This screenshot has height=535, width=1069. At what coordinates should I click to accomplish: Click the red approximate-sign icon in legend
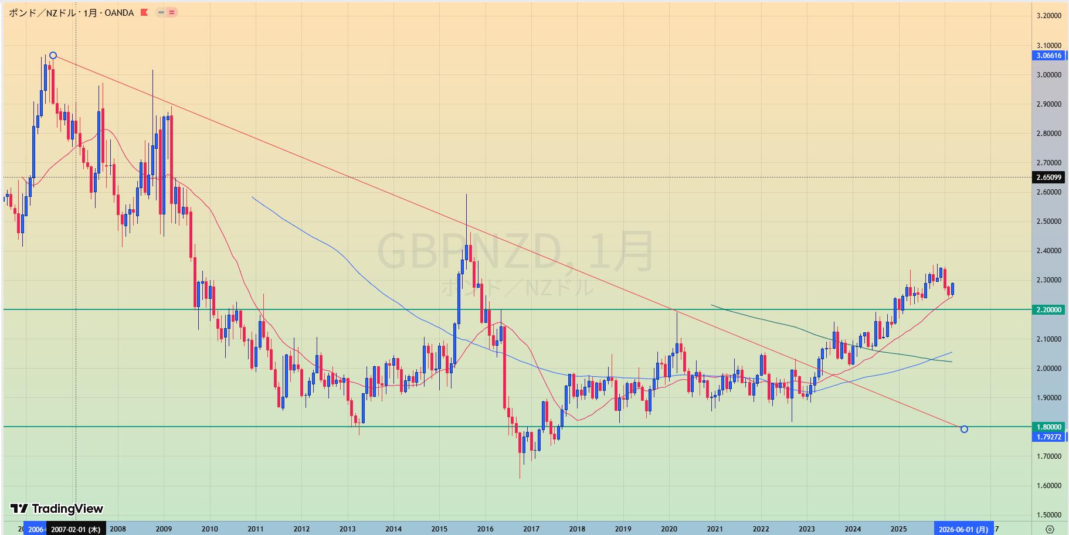[172, 12]
